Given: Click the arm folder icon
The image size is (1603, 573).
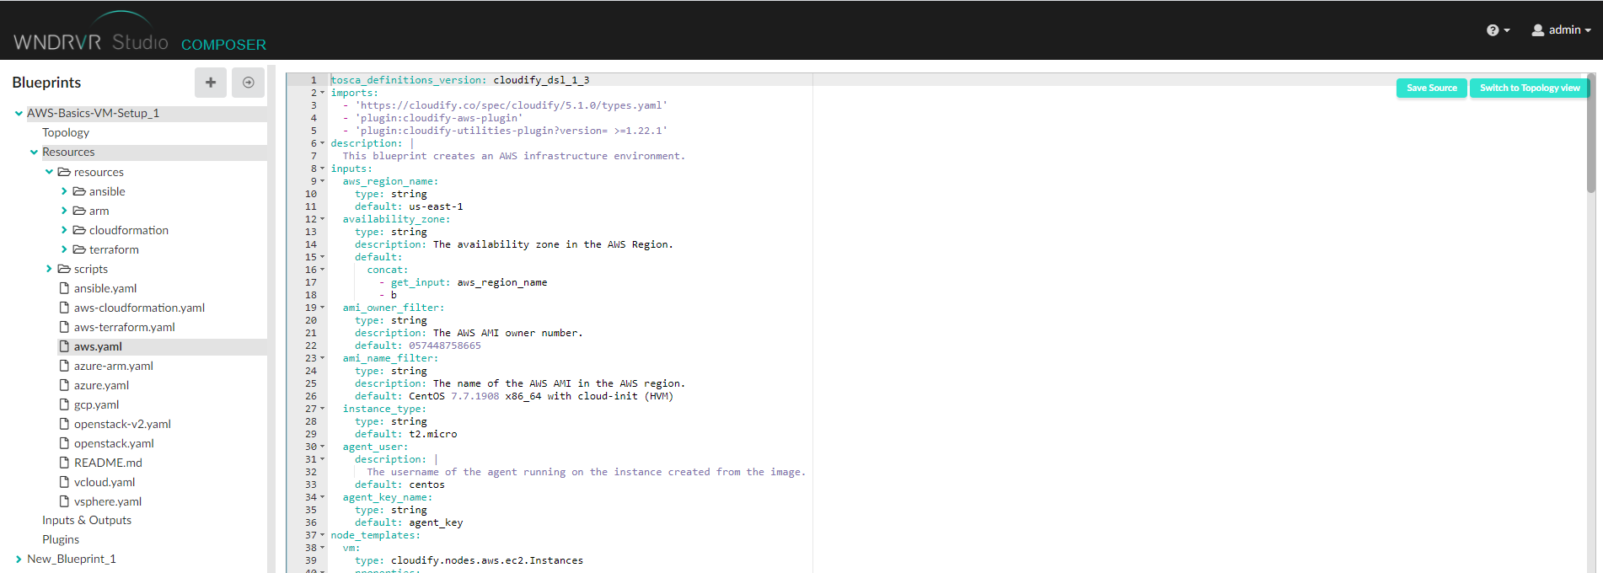Looking at the screenshot, I should tap(79, 211).
